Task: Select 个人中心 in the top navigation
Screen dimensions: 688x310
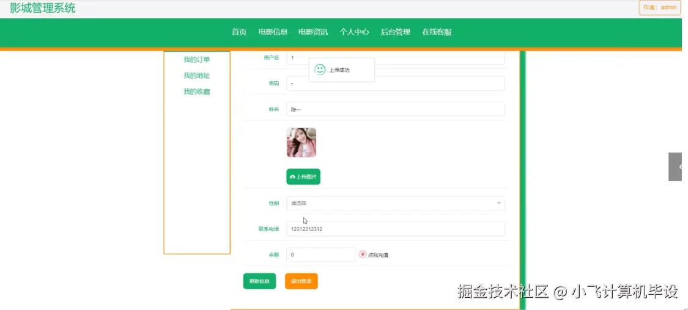Action: click(x=354, y=32)
